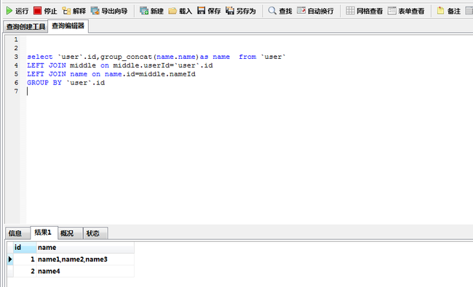
Task: Select the 查询编辑器 tab
Action: click(68, 26)
